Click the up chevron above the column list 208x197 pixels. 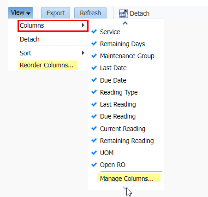125,23
